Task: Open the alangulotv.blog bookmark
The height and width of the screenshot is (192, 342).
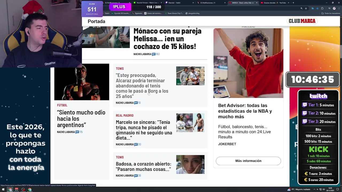Action: point(192,13)
